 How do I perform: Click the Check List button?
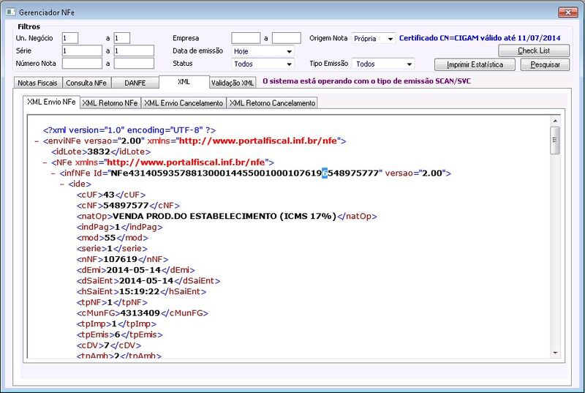534,50
